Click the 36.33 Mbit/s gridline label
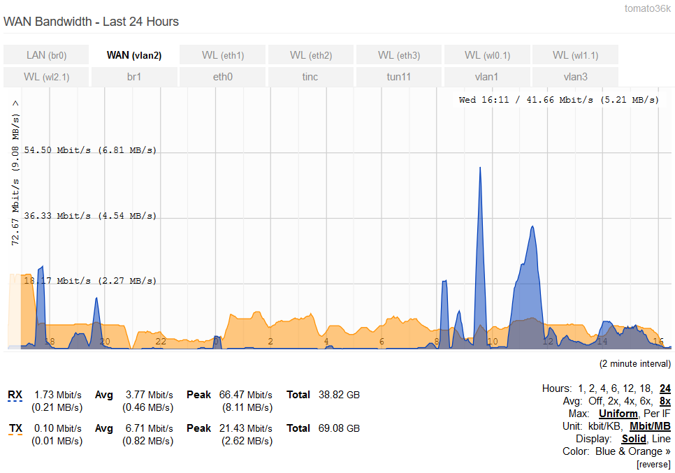The image size is (675, 473). pos(90,215)
